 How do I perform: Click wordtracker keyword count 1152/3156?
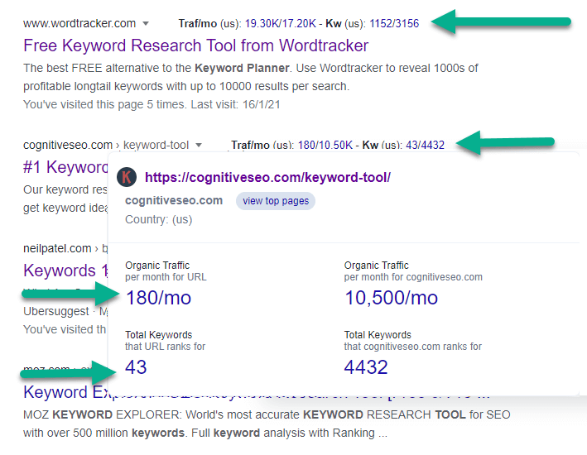[394, 23]
